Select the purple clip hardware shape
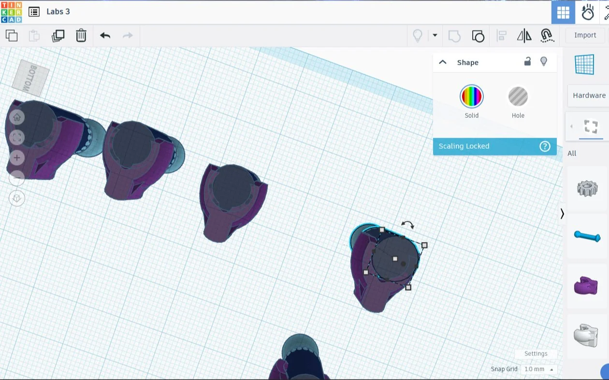Viewport: 609px width, 380px height. click(x=586, y=285)
